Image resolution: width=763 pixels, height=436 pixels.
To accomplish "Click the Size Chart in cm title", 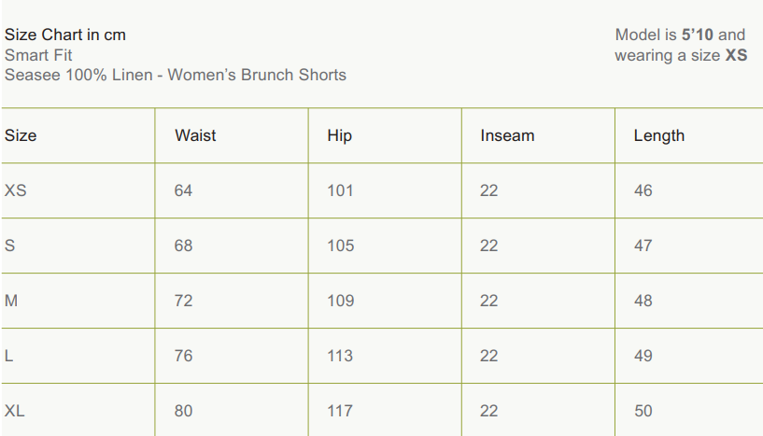I will pyautogui.click(x=65, y=35).
